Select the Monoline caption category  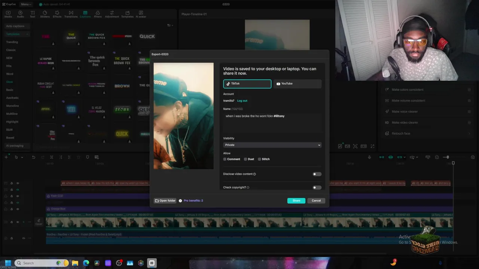[x=12, y=106]
